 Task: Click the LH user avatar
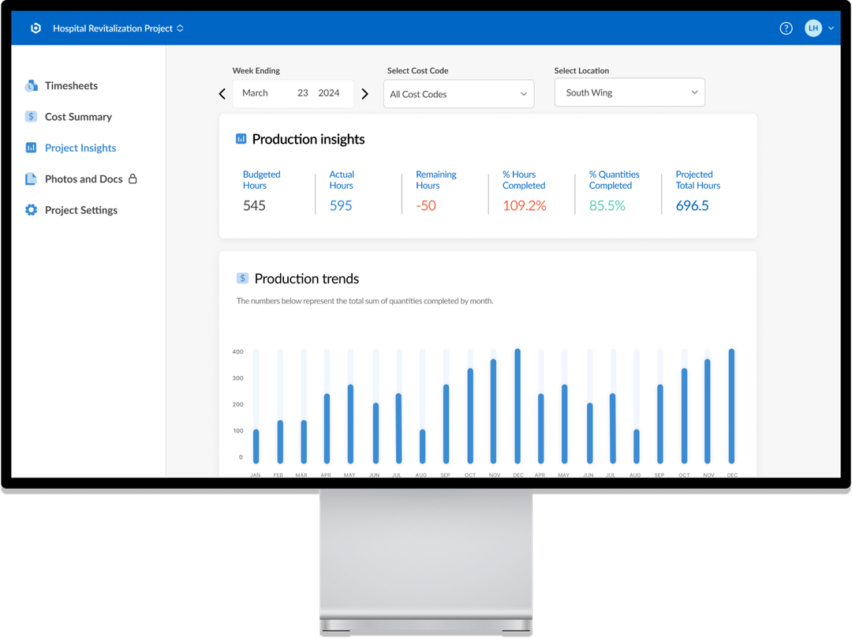coord(813,28)
